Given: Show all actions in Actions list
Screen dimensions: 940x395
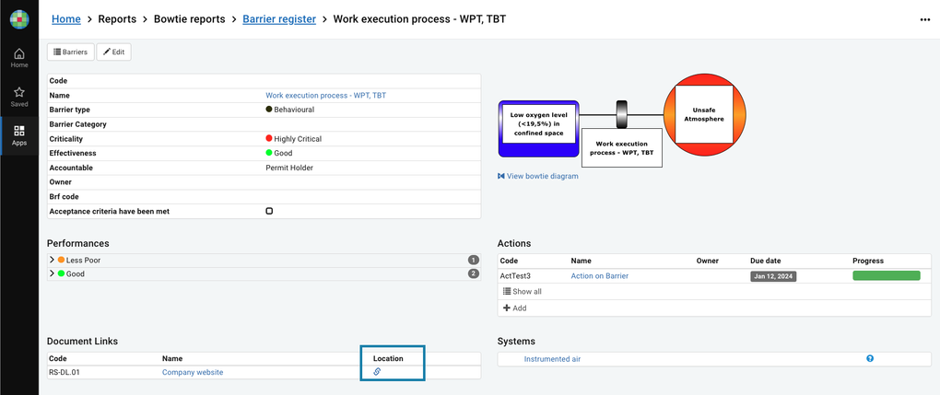Looking at the screenshot, I should coord(523,292).
